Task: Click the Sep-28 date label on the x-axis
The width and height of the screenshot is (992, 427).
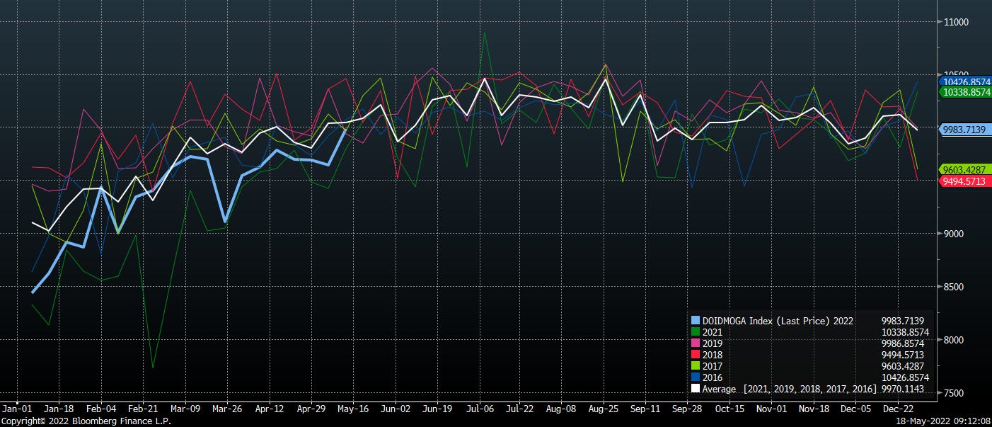Action: pos(687,409)
